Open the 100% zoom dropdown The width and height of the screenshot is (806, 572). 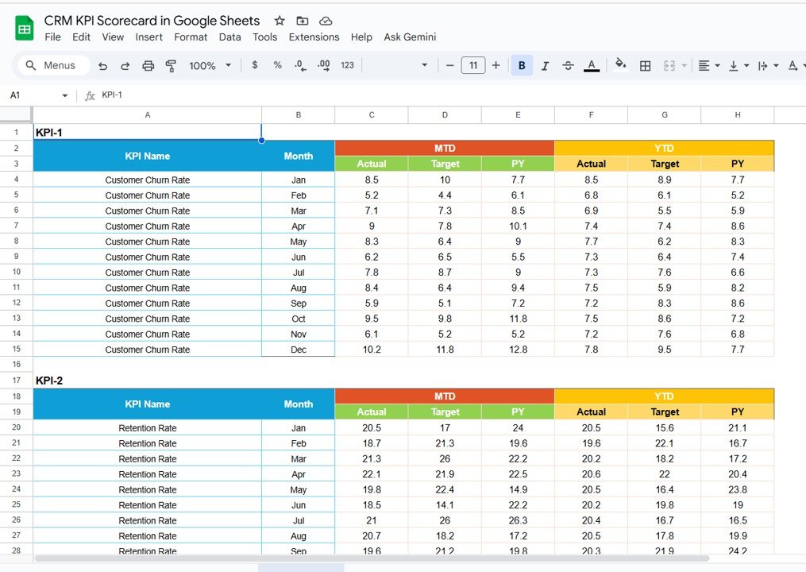point(210,66)
